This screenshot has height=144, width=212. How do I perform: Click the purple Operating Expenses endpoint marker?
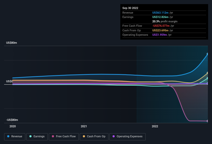[x=207, y=83]
